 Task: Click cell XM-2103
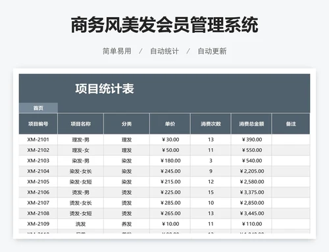[38, 161]
